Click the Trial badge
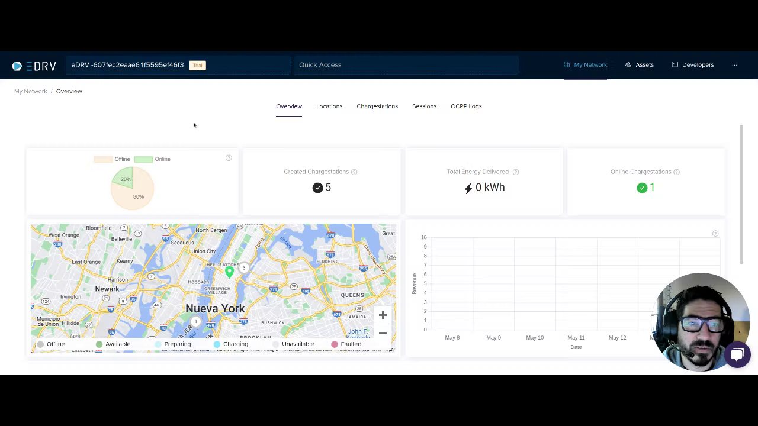This screenshot has height=426, width=758. (197, 65)
